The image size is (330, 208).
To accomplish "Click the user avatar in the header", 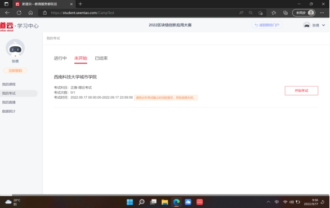I will (x=307, y=25).
